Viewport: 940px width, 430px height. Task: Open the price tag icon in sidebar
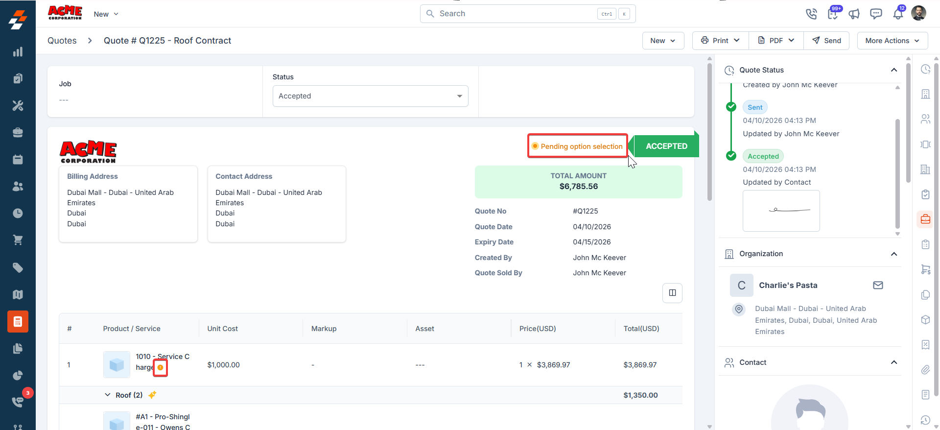pos(18,267)
